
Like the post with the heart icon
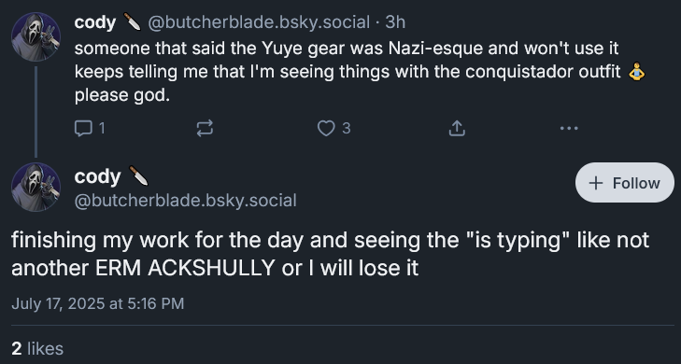point(326,129)
